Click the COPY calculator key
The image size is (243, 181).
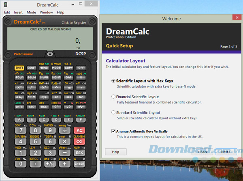coord(69,68)
